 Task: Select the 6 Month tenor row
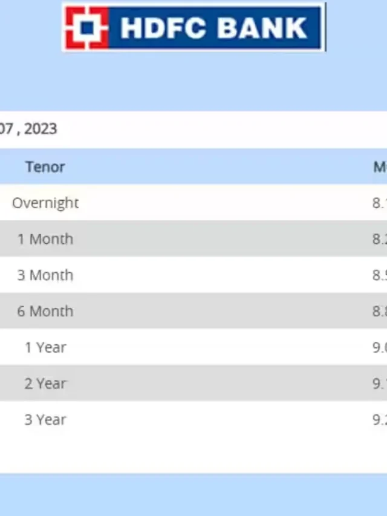[193, 311]
